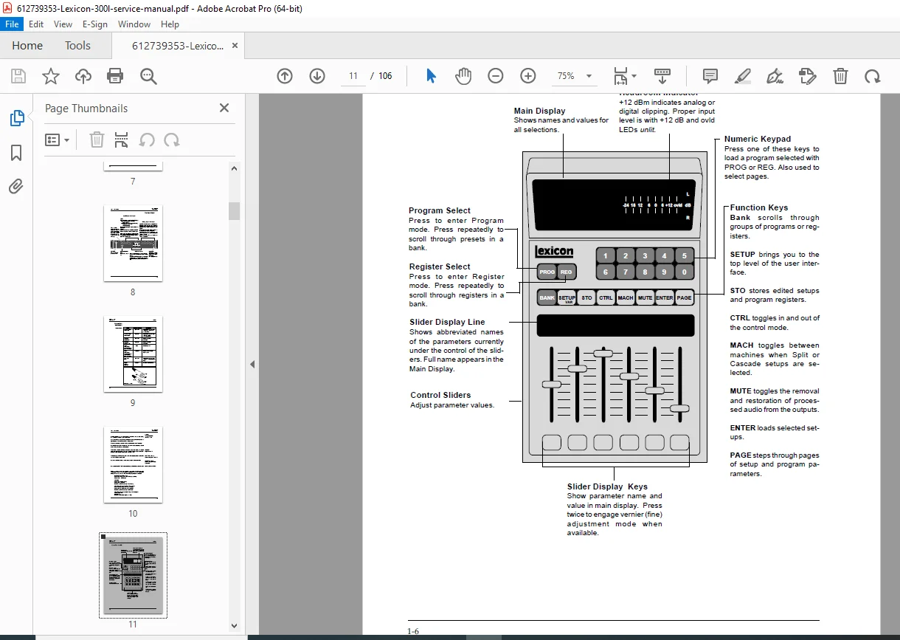Click the 'Slider Display Line' heading
Viewport: 900px width, 640px height.
pyautogui.click(x=447, y=322)
